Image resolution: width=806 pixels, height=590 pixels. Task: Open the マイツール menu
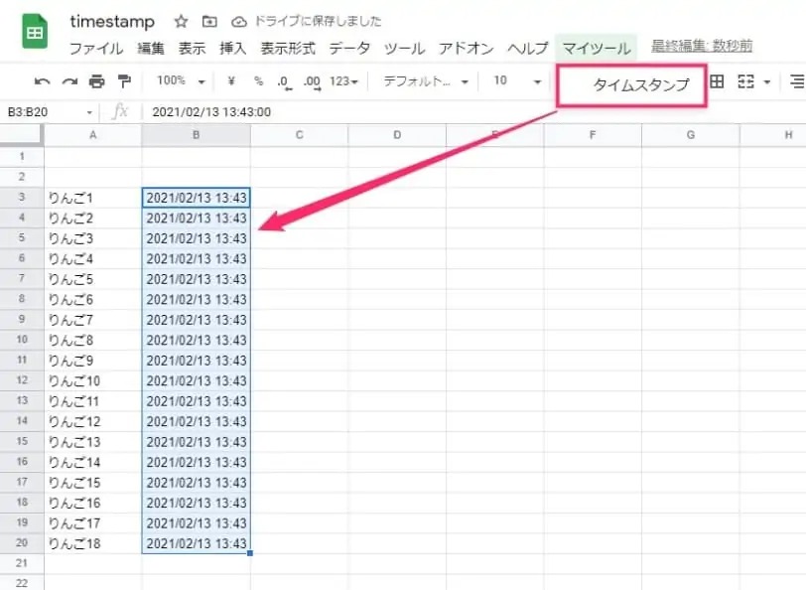tap(597, 48)
